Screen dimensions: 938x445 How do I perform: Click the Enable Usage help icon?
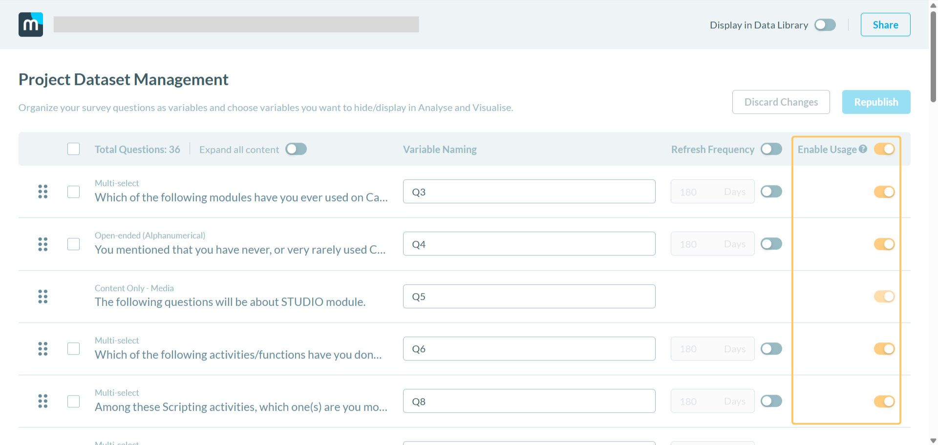pos(863,149)
